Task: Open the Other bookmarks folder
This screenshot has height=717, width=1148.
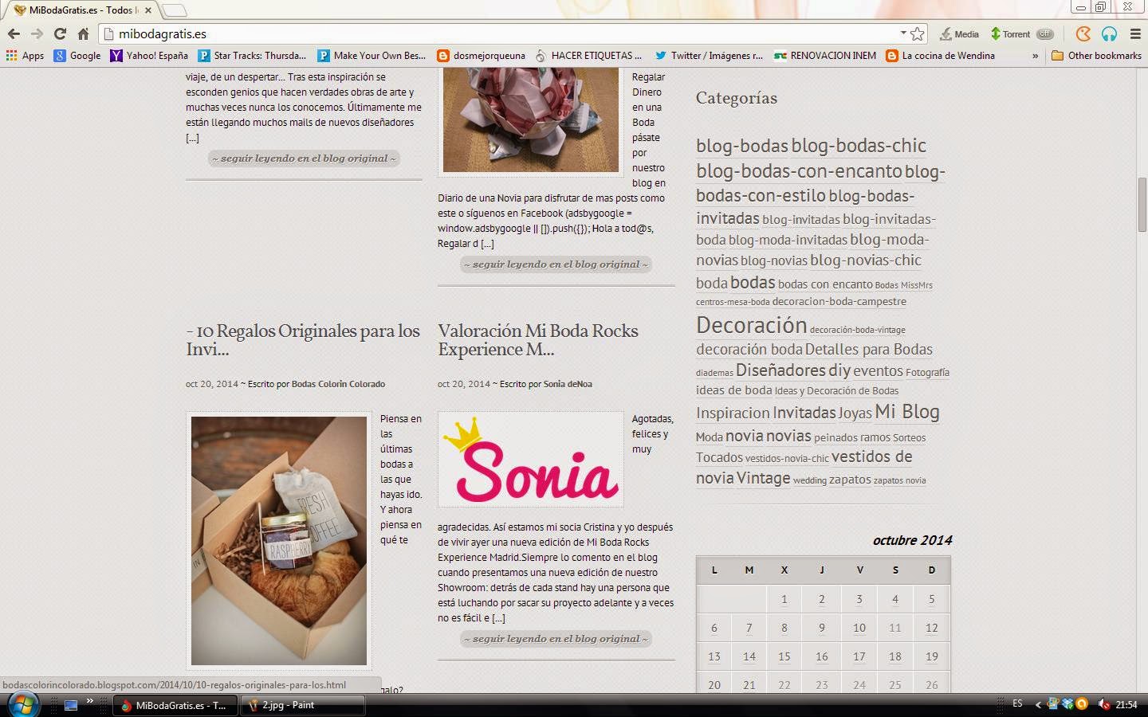Action: coord(1096,56)
